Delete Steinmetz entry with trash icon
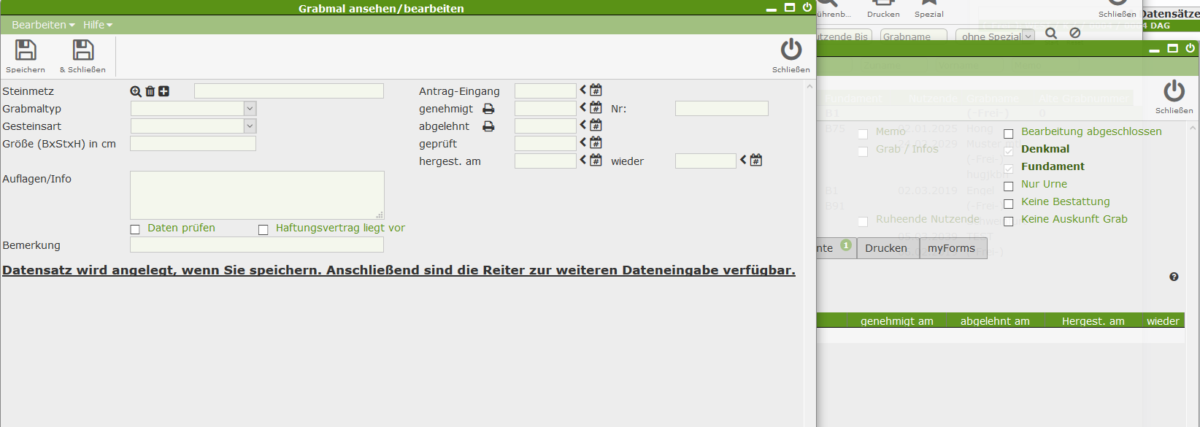Viewport: 1200px width, 427px height. [x=150, y=91]
